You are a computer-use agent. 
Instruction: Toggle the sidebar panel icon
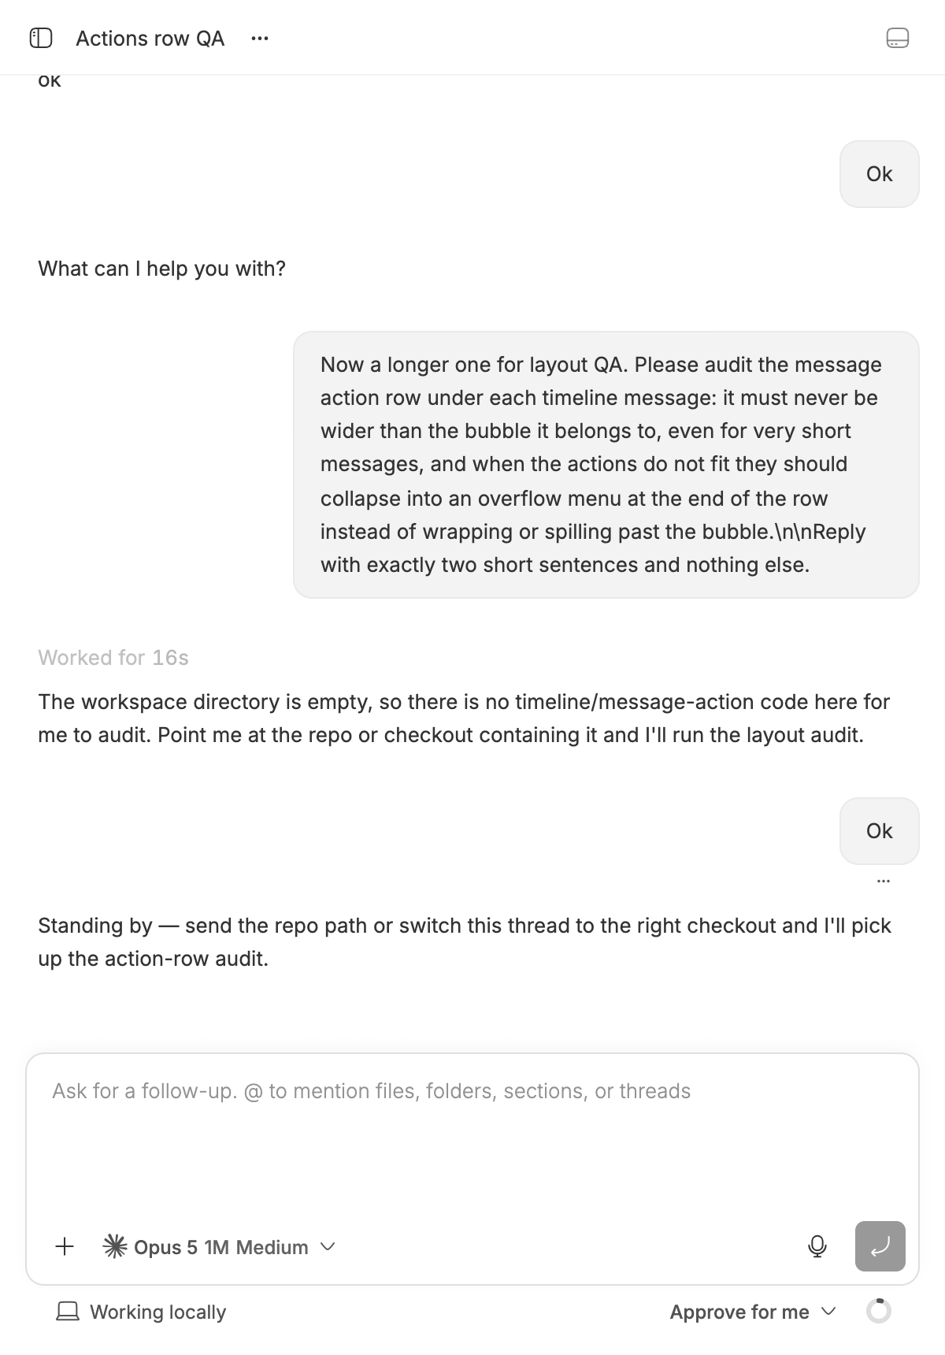(x=41, y=38)
